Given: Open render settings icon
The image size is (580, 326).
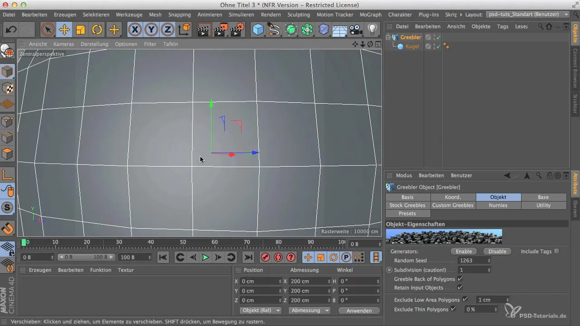Looking at the screenshot, I should click(x=237, y=30).
